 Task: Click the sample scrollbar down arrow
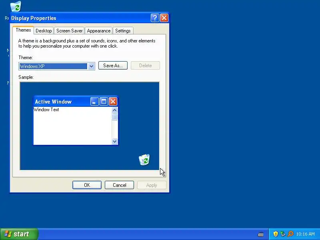click(114, 141)
